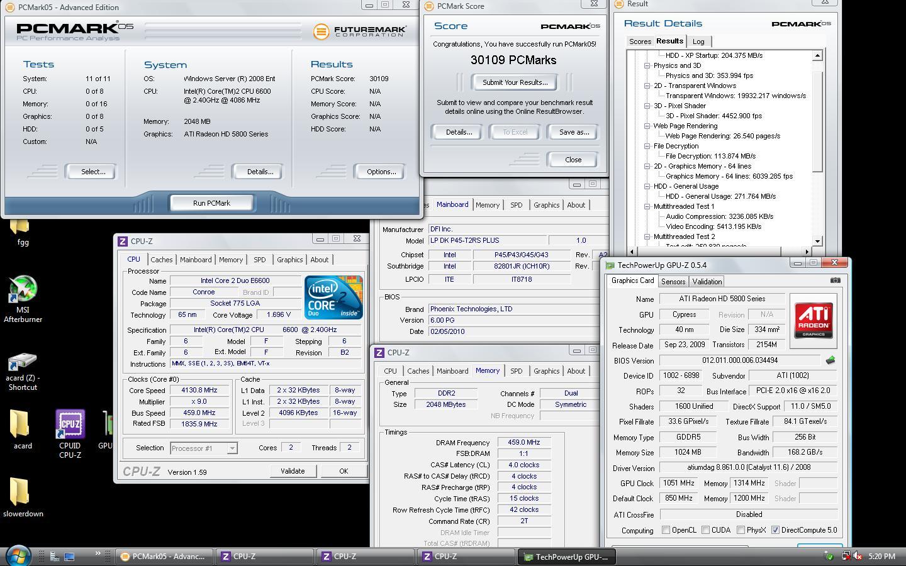Click the green shield tray icon
The width and height of the screenshot is (906, 566).
[829, 557]
